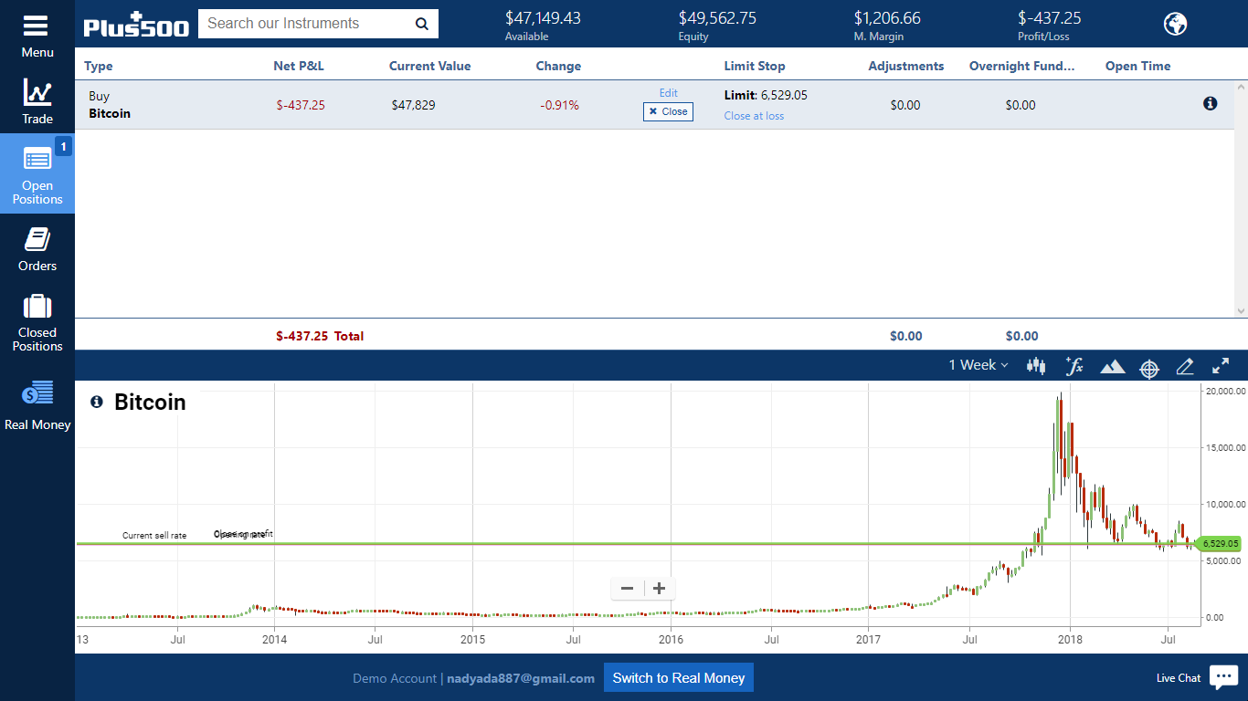Click the search magnifier icon
Viewport: 1248px width, 701px height.
click(421, 24)
